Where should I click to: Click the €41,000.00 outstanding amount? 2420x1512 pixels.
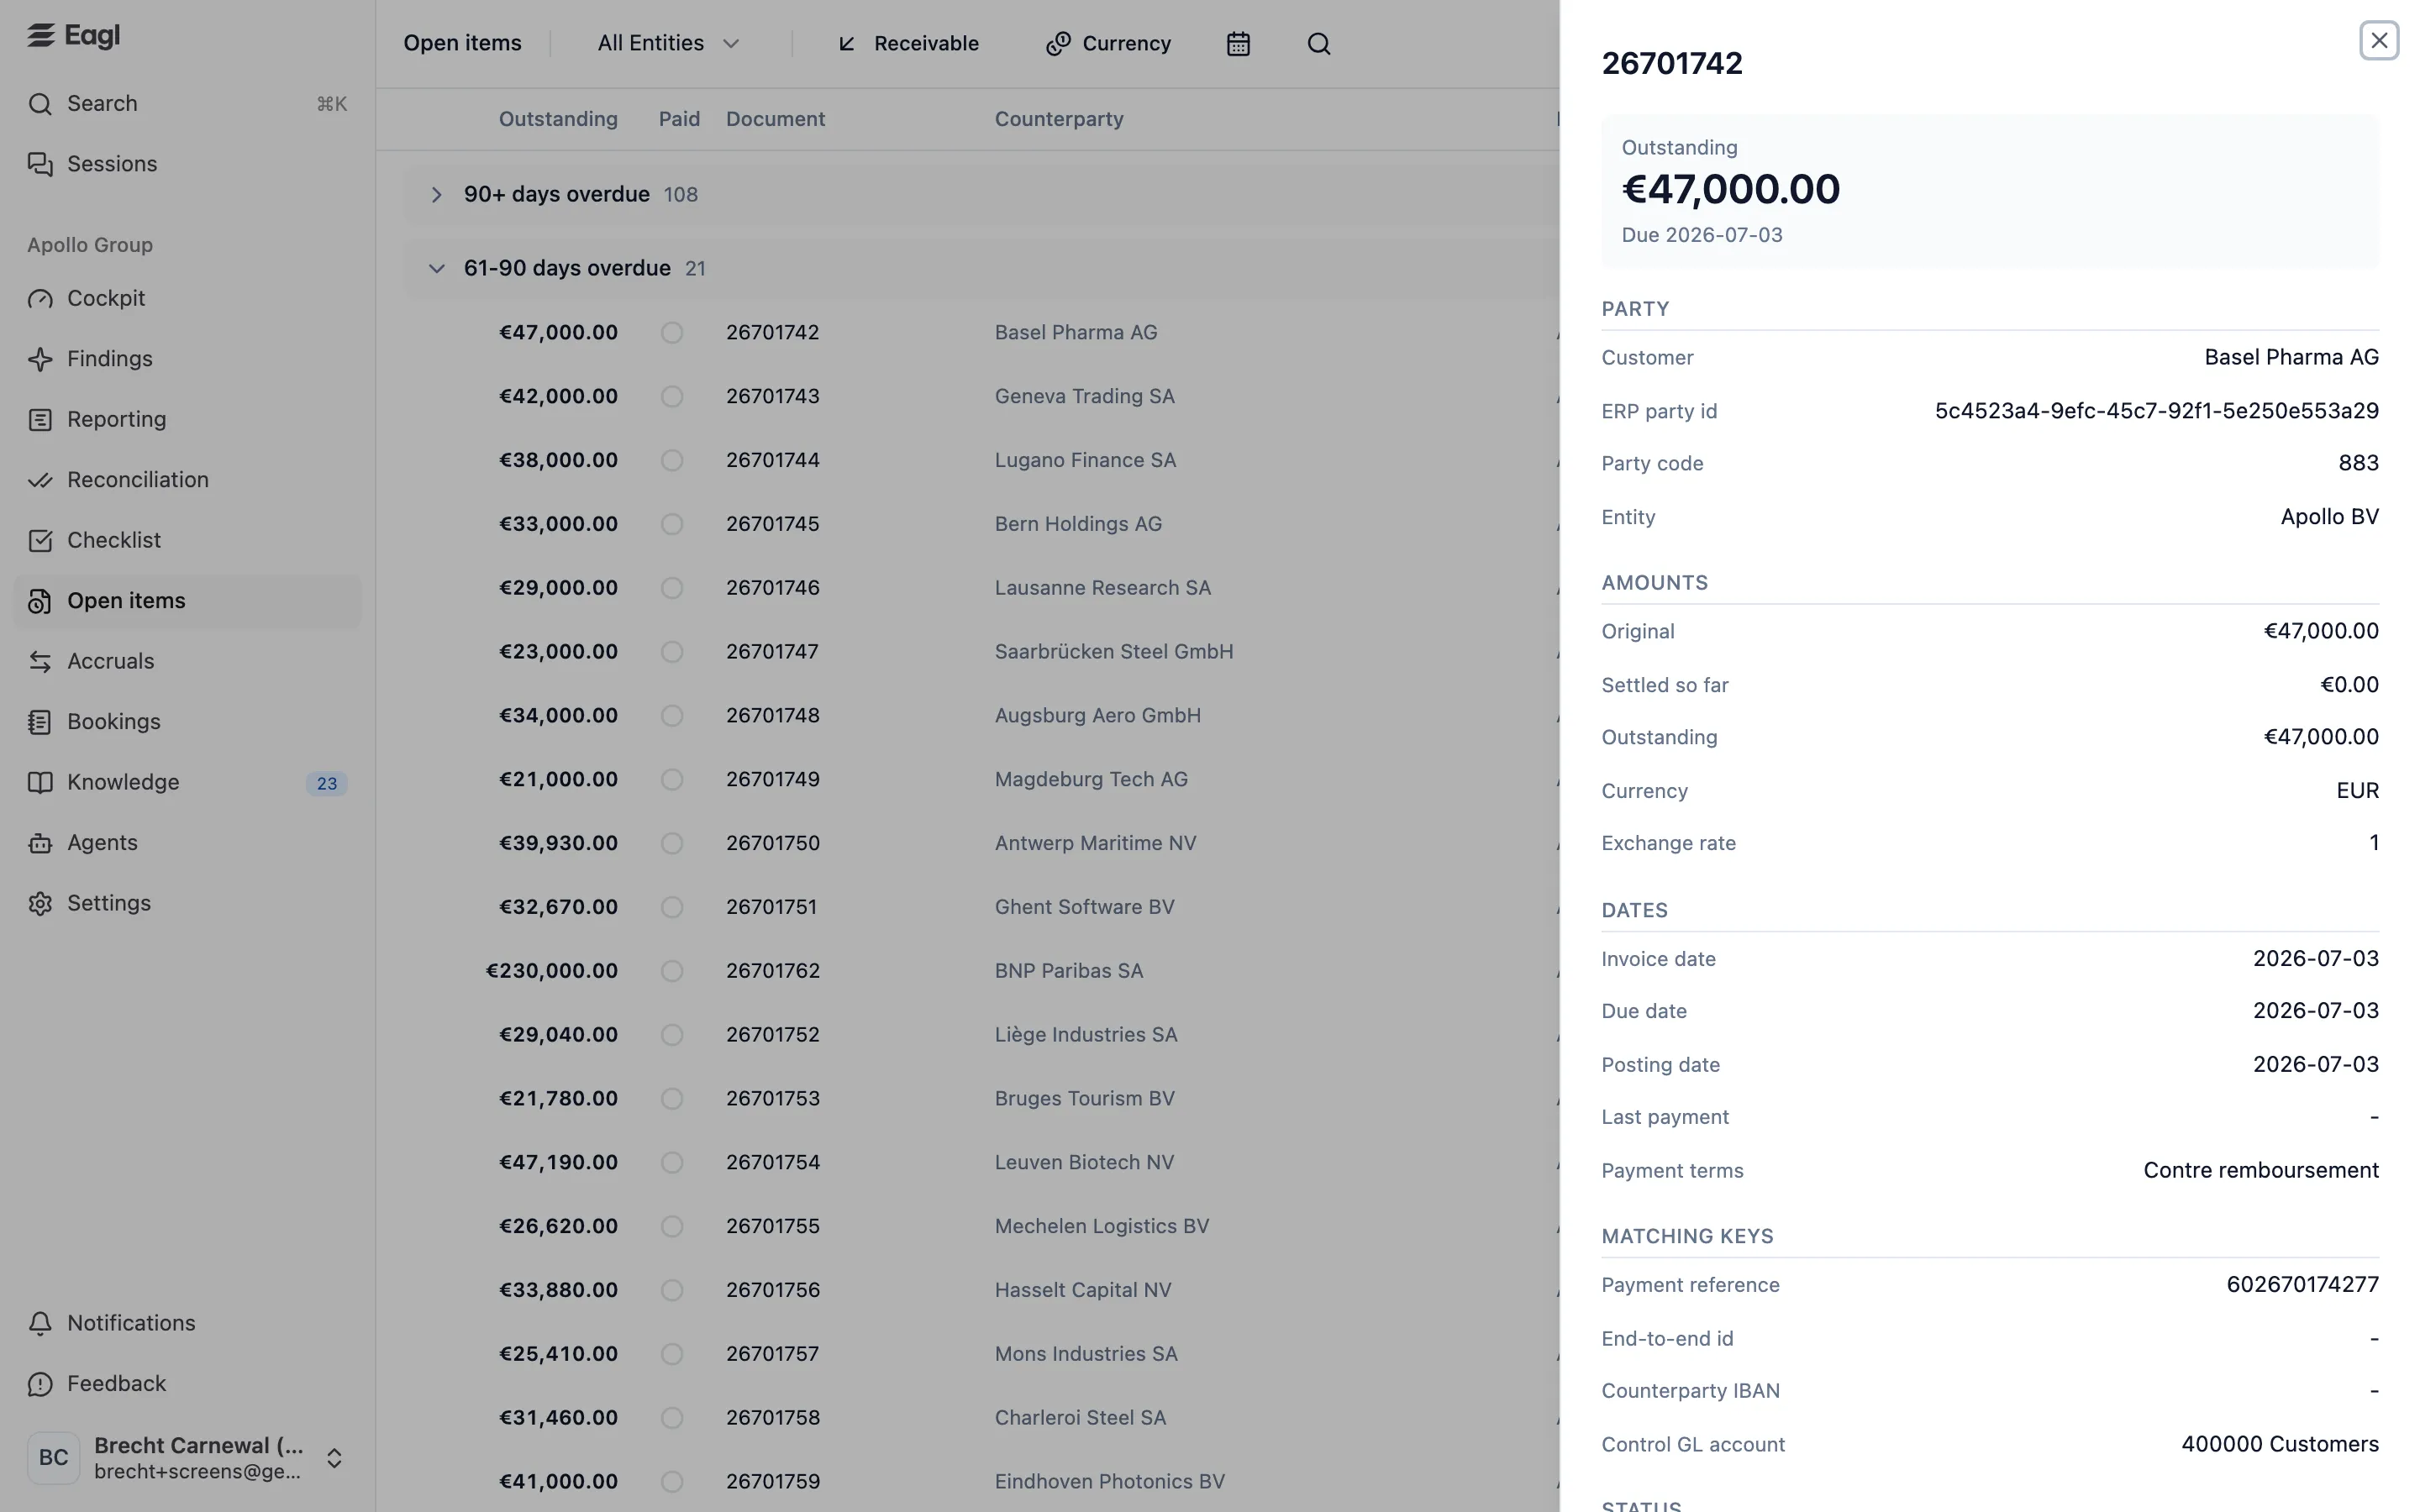pyautogui.click(x=558, y=1482)
